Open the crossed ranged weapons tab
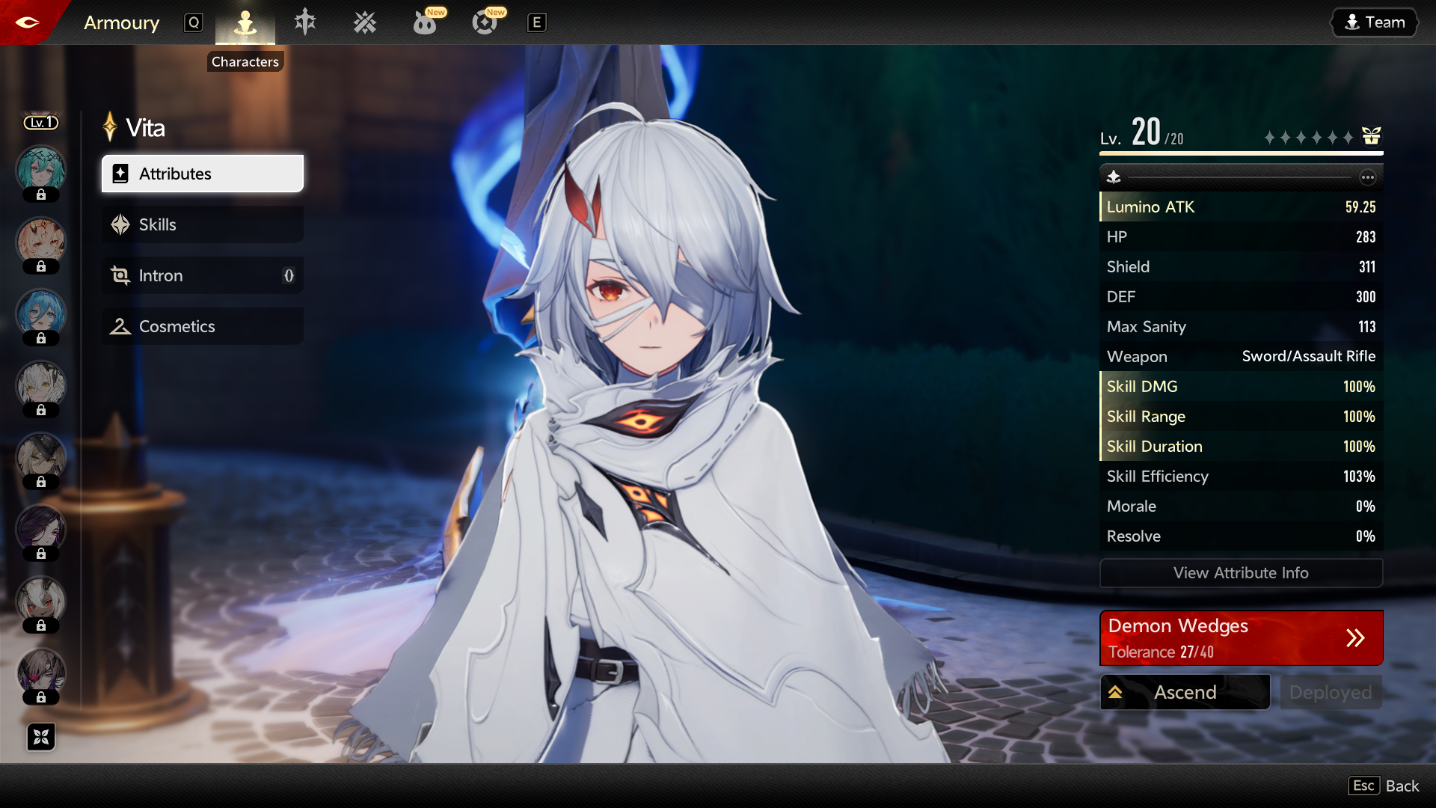This screenshot has height=808, width=1436. [x=365, y=23]
